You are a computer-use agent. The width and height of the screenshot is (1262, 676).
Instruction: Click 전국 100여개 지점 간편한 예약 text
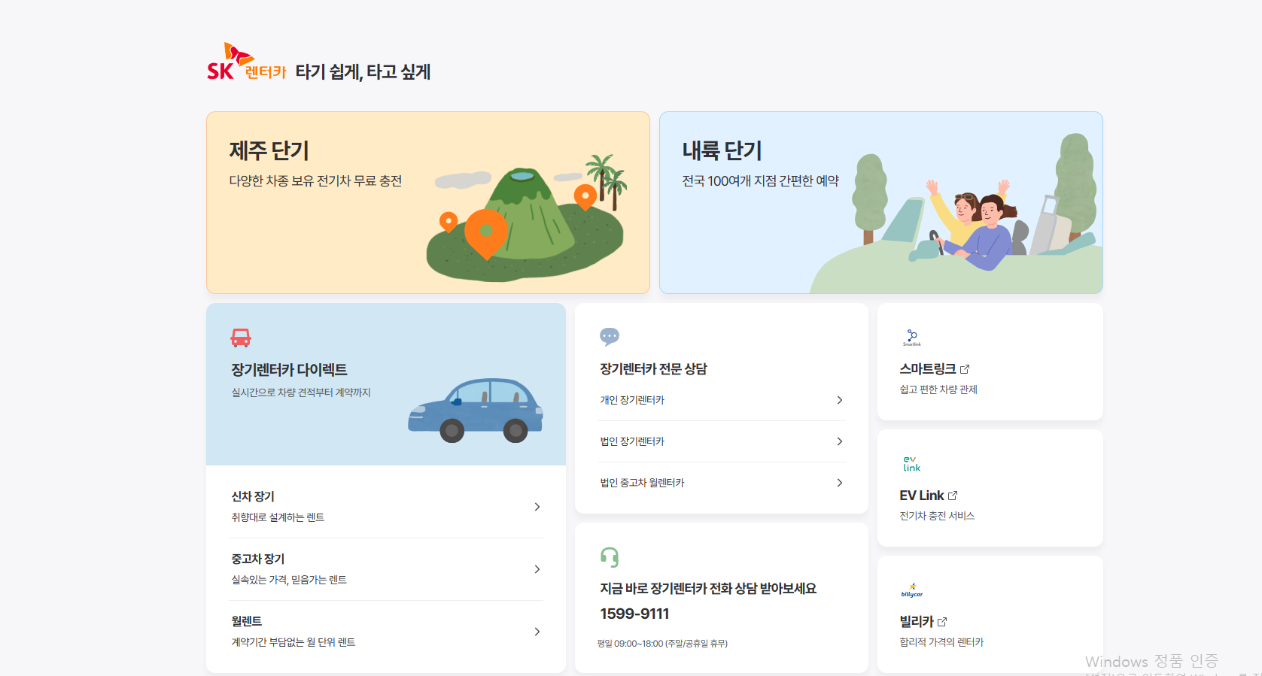[x=760, y=181]
